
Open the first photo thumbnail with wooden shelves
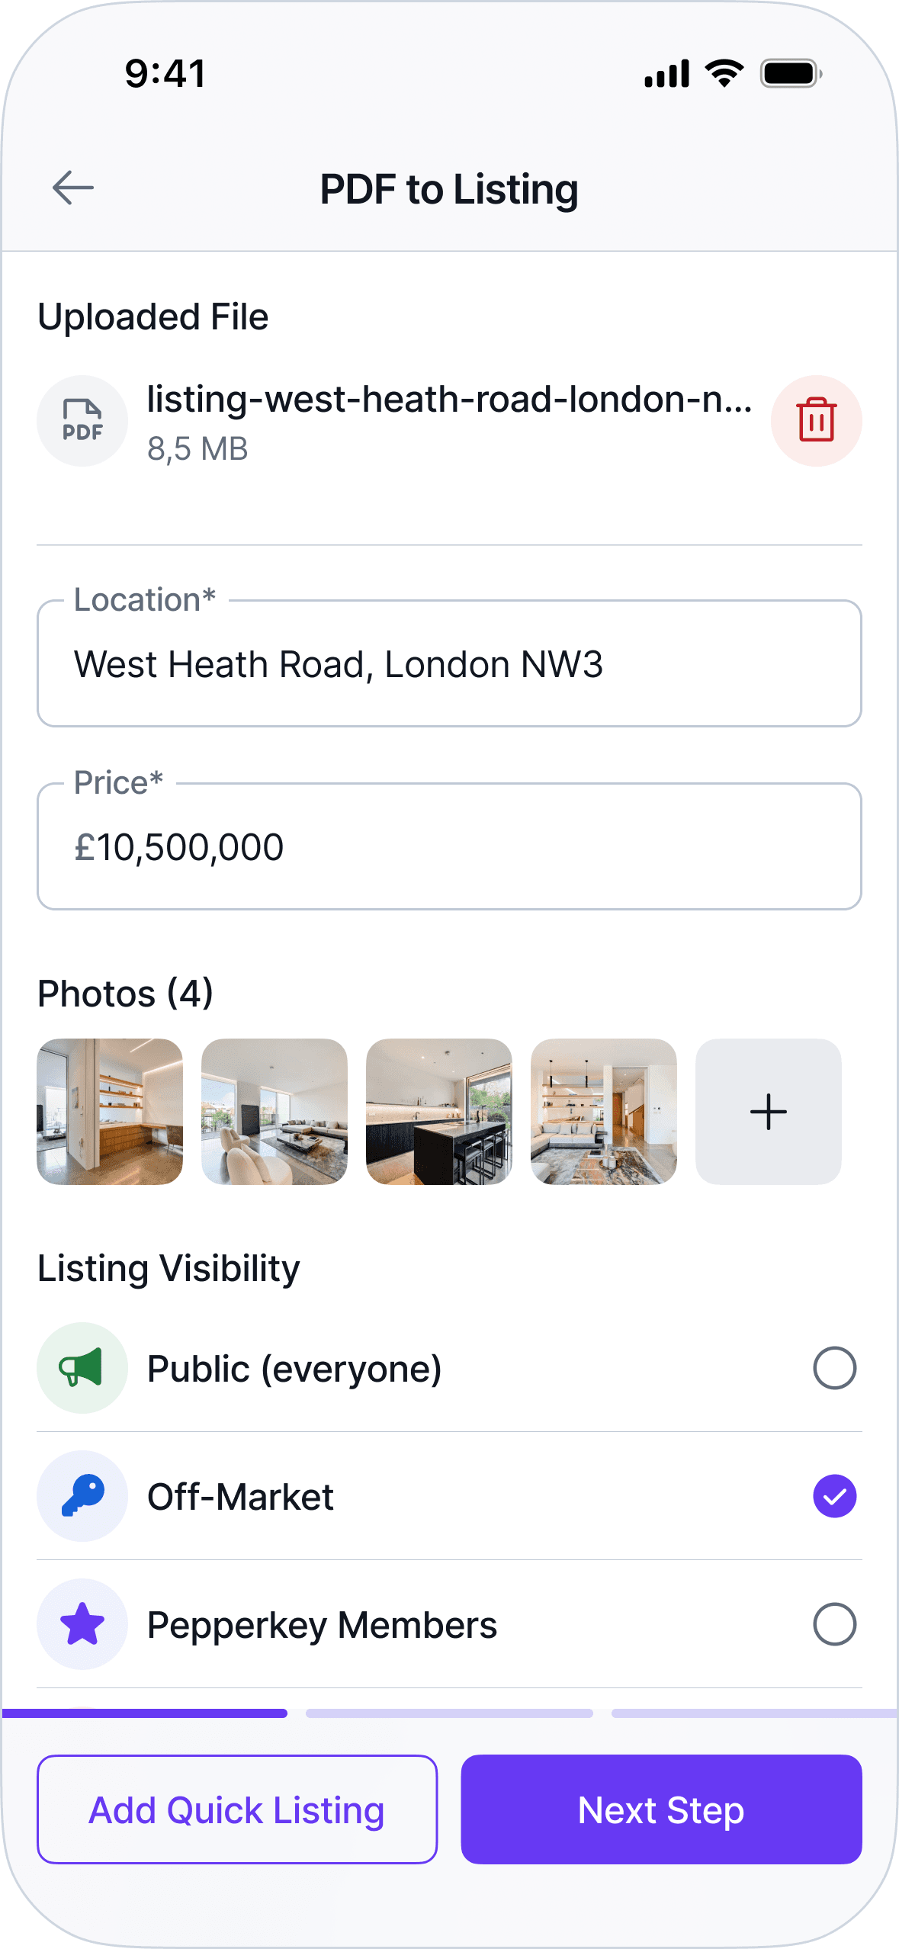click(x=110, y=1111)
